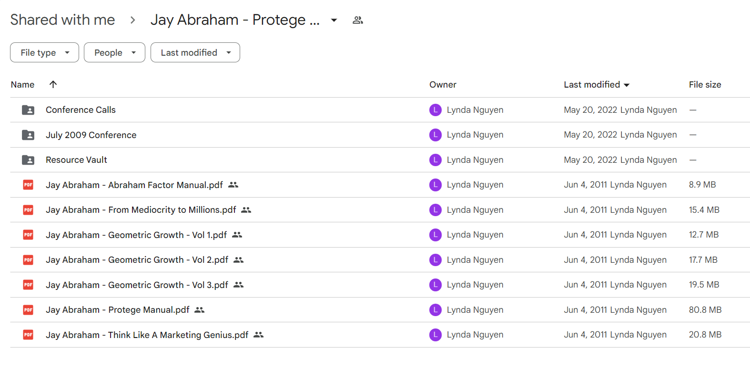Click the Owner column header
The image size is (750, 378).
click(443, 85)
